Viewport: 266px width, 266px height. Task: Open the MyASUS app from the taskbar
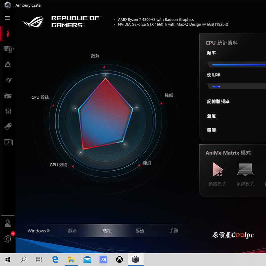pyautogui.click(x=103, y=259)
